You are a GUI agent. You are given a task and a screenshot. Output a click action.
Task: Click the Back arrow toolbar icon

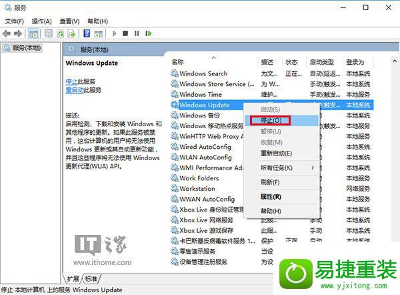(7, 33)
